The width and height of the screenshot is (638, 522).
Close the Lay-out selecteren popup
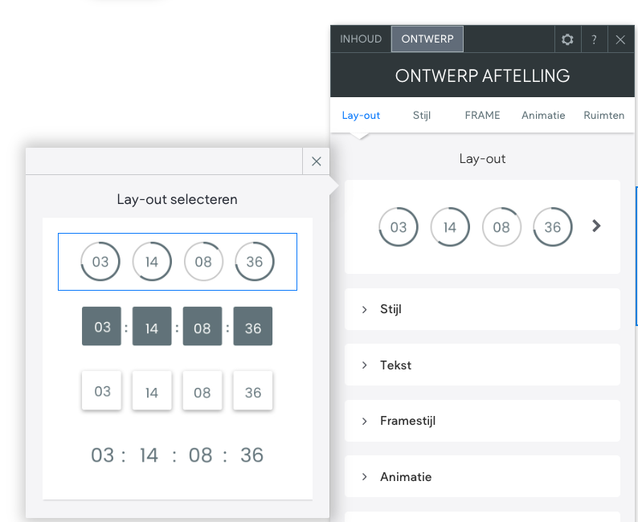(x=316, y=161)
